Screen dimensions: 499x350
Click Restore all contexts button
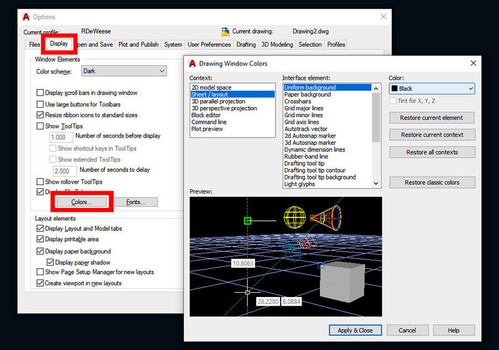[x=432, y=152]
